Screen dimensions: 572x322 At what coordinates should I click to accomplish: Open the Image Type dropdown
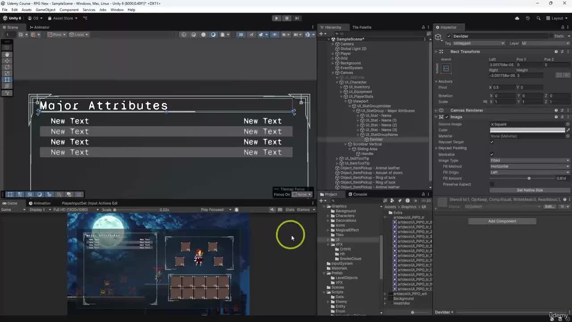tap(530, 160)
